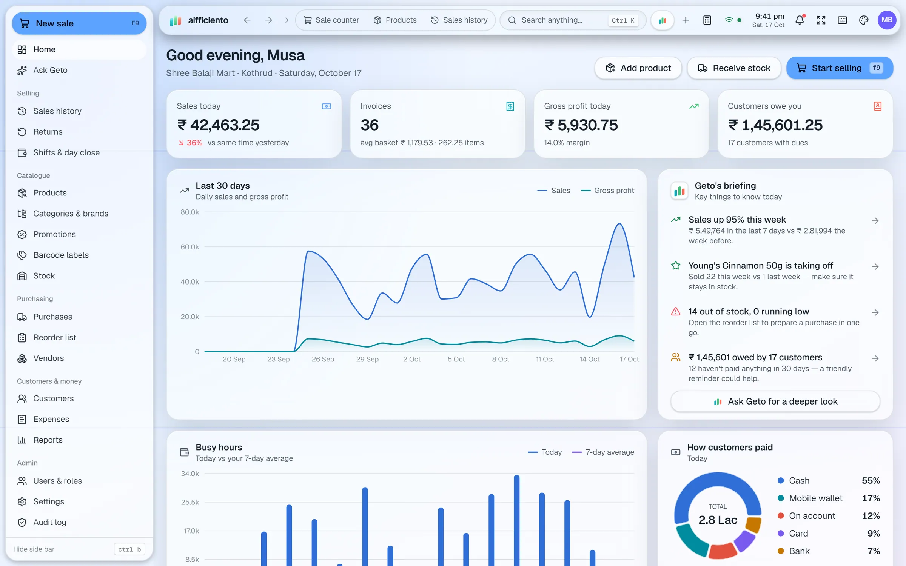Switch to the Sales history top tab

coord(459,20)
